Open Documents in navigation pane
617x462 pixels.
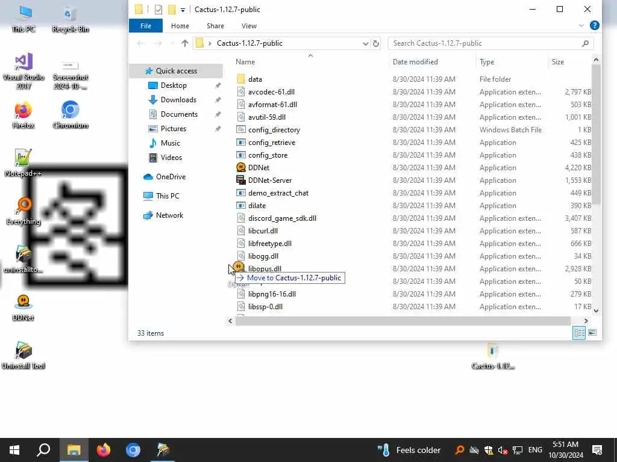pyautogui.click(x=179, y=114)
